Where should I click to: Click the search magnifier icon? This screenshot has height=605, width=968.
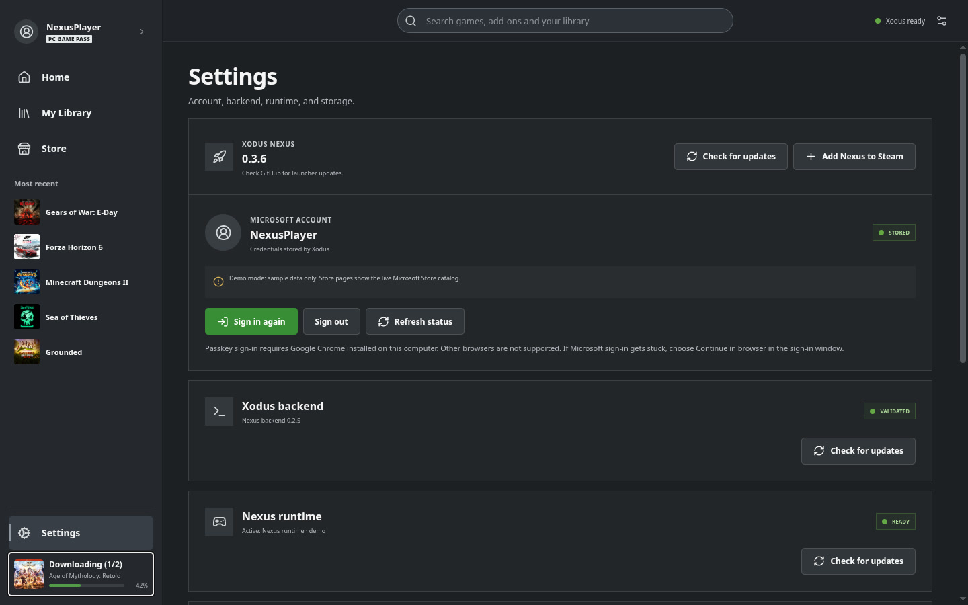click(x=411, y=21)
